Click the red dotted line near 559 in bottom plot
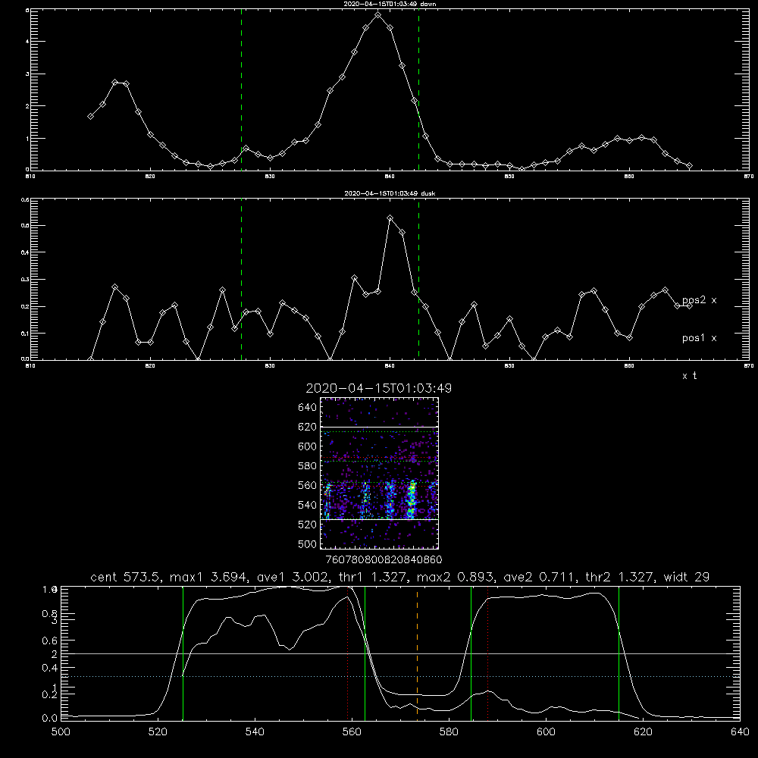Viewport: 758px width, 758px height. coord(348,653)
